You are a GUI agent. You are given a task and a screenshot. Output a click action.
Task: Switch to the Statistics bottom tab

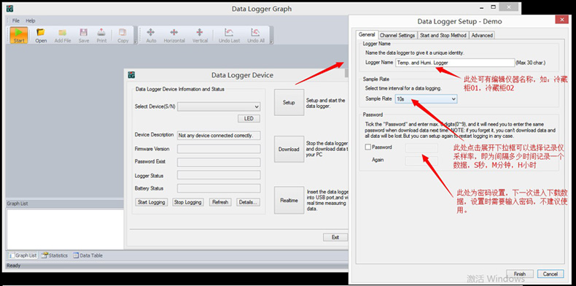pyautogui.click(x=55, y=255)
